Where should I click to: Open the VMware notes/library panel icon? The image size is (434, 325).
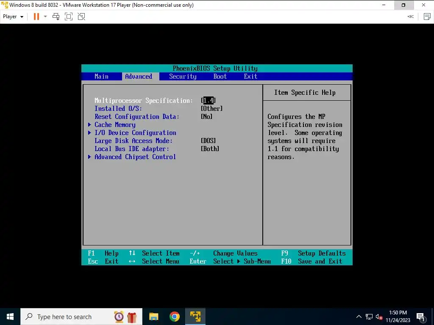coord(427,17)
